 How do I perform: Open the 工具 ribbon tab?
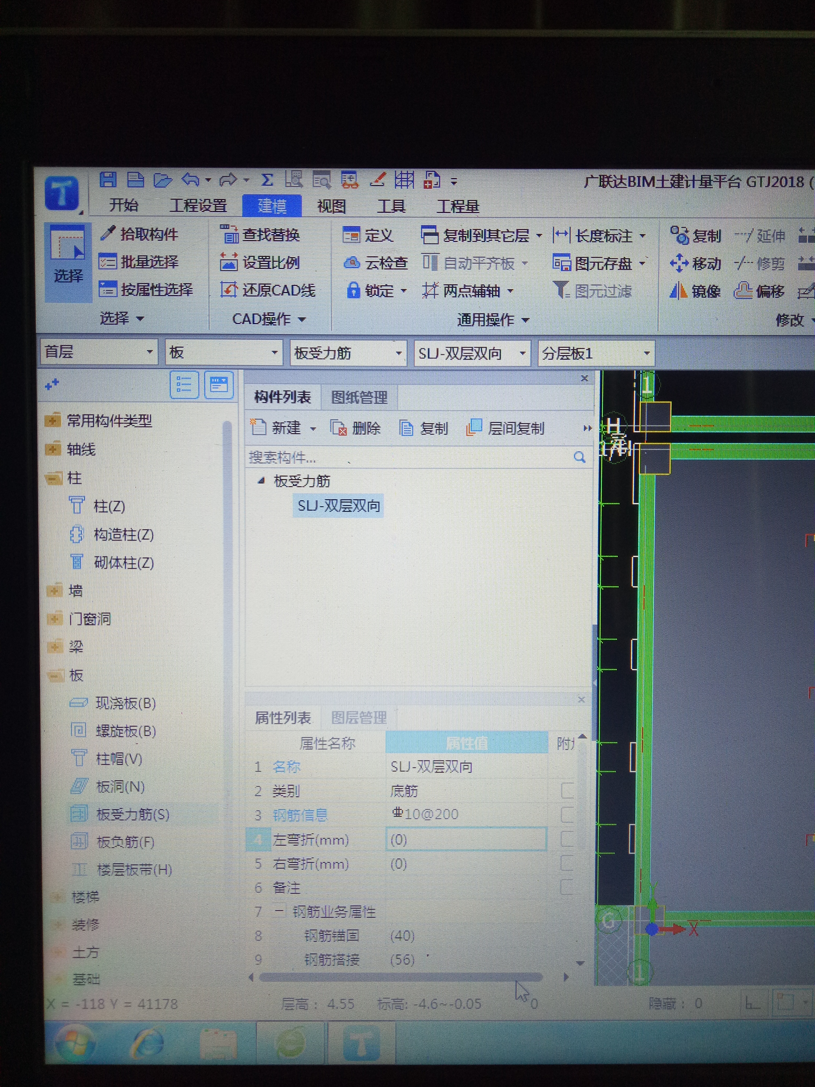pos(391,206)
